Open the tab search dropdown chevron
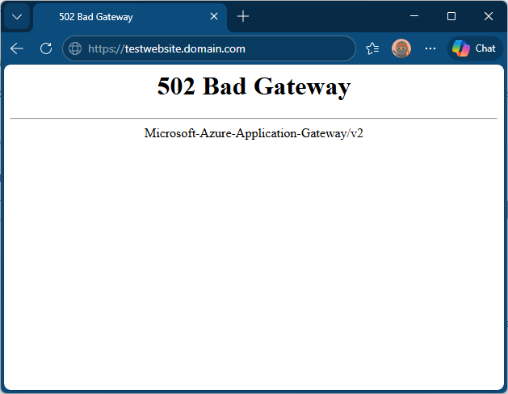508x394 pixels. (16, 17)
